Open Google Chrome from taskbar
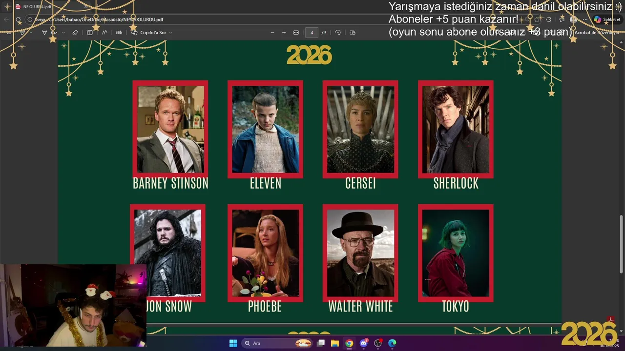 [x=349, y=343]
